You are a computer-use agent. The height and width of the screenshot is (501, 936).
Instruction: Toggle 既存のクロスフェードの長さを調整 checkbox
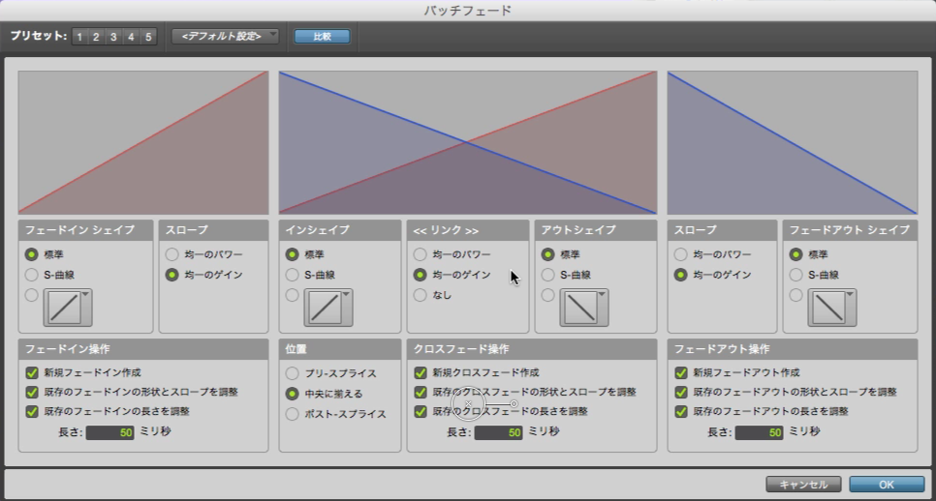[x=421, y=411]
